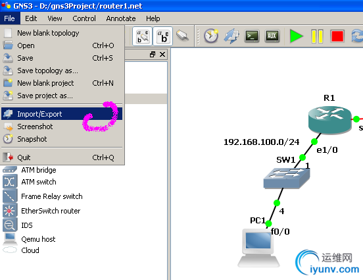Quit GNS3 from File menu
Viewport: 363px width, 280px height.
coord(62,157)
